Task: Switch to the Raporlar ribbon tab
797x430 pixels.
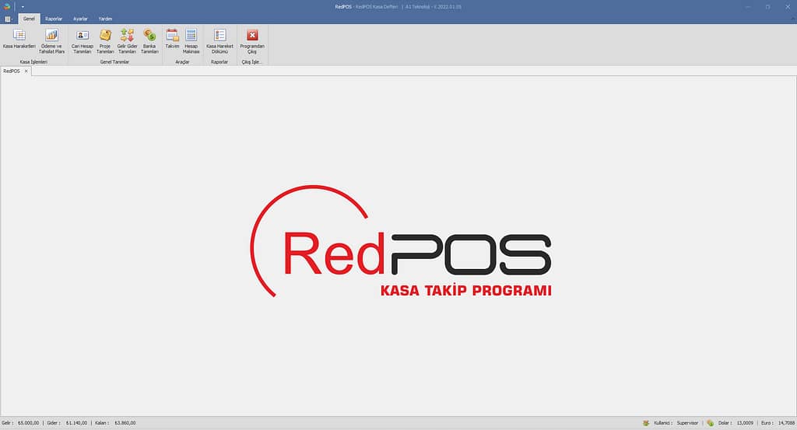Action: pyautogui.click(x=54, y=19)
